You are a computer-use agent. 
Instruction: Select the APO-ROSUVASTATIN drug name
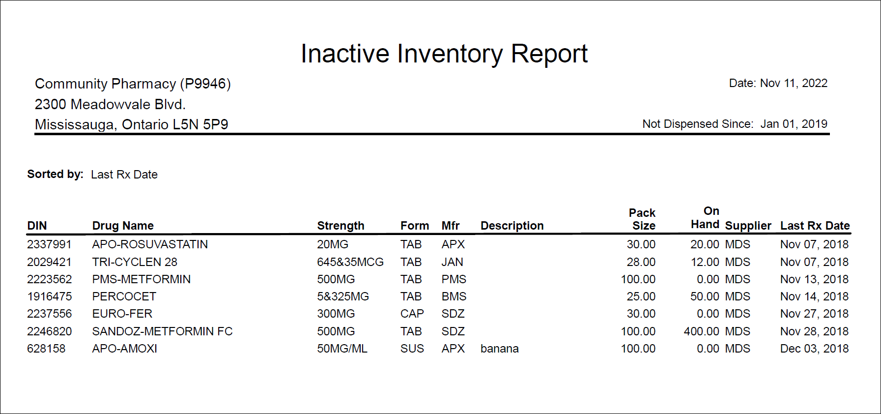150,244
